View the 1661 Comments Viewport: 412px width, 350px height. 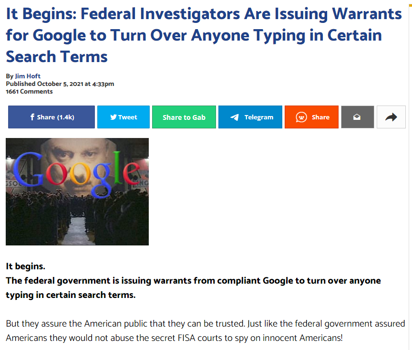[x=29, y=92]
